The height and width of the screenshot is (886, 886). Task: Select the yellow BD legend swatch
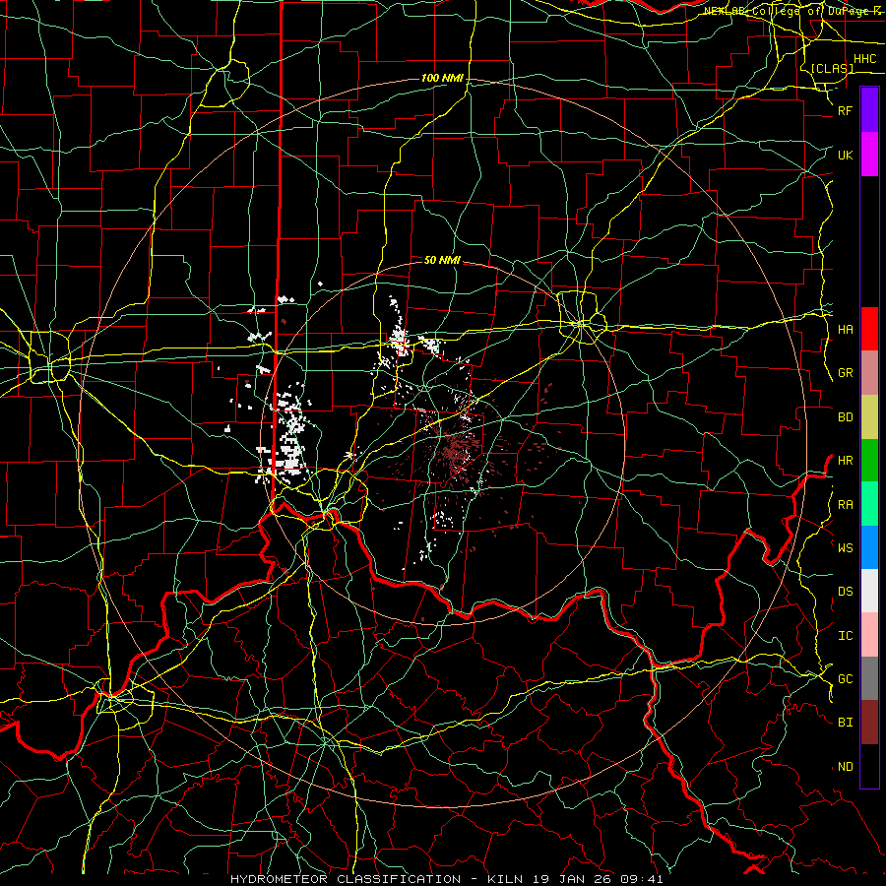(869, 417)
